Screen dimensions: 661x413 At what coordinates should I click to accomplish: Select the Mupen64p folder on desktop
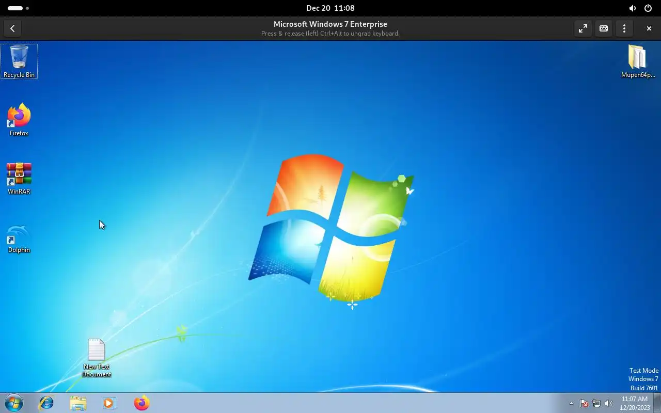[x=638, y=61]
